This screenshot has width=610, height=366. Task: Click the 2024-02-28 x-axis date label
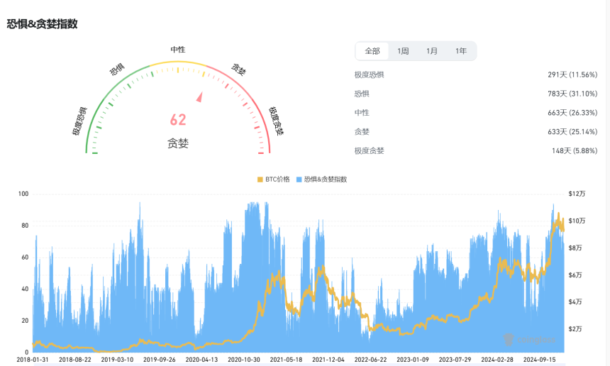[x=497, y=360]
